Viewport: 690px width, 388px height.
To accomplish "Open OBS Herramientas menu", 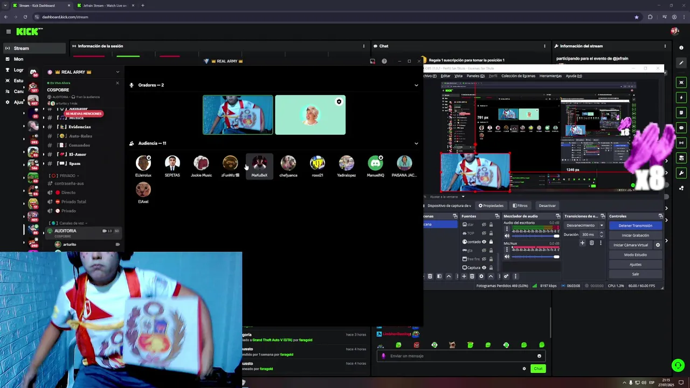I will point(550,76).
